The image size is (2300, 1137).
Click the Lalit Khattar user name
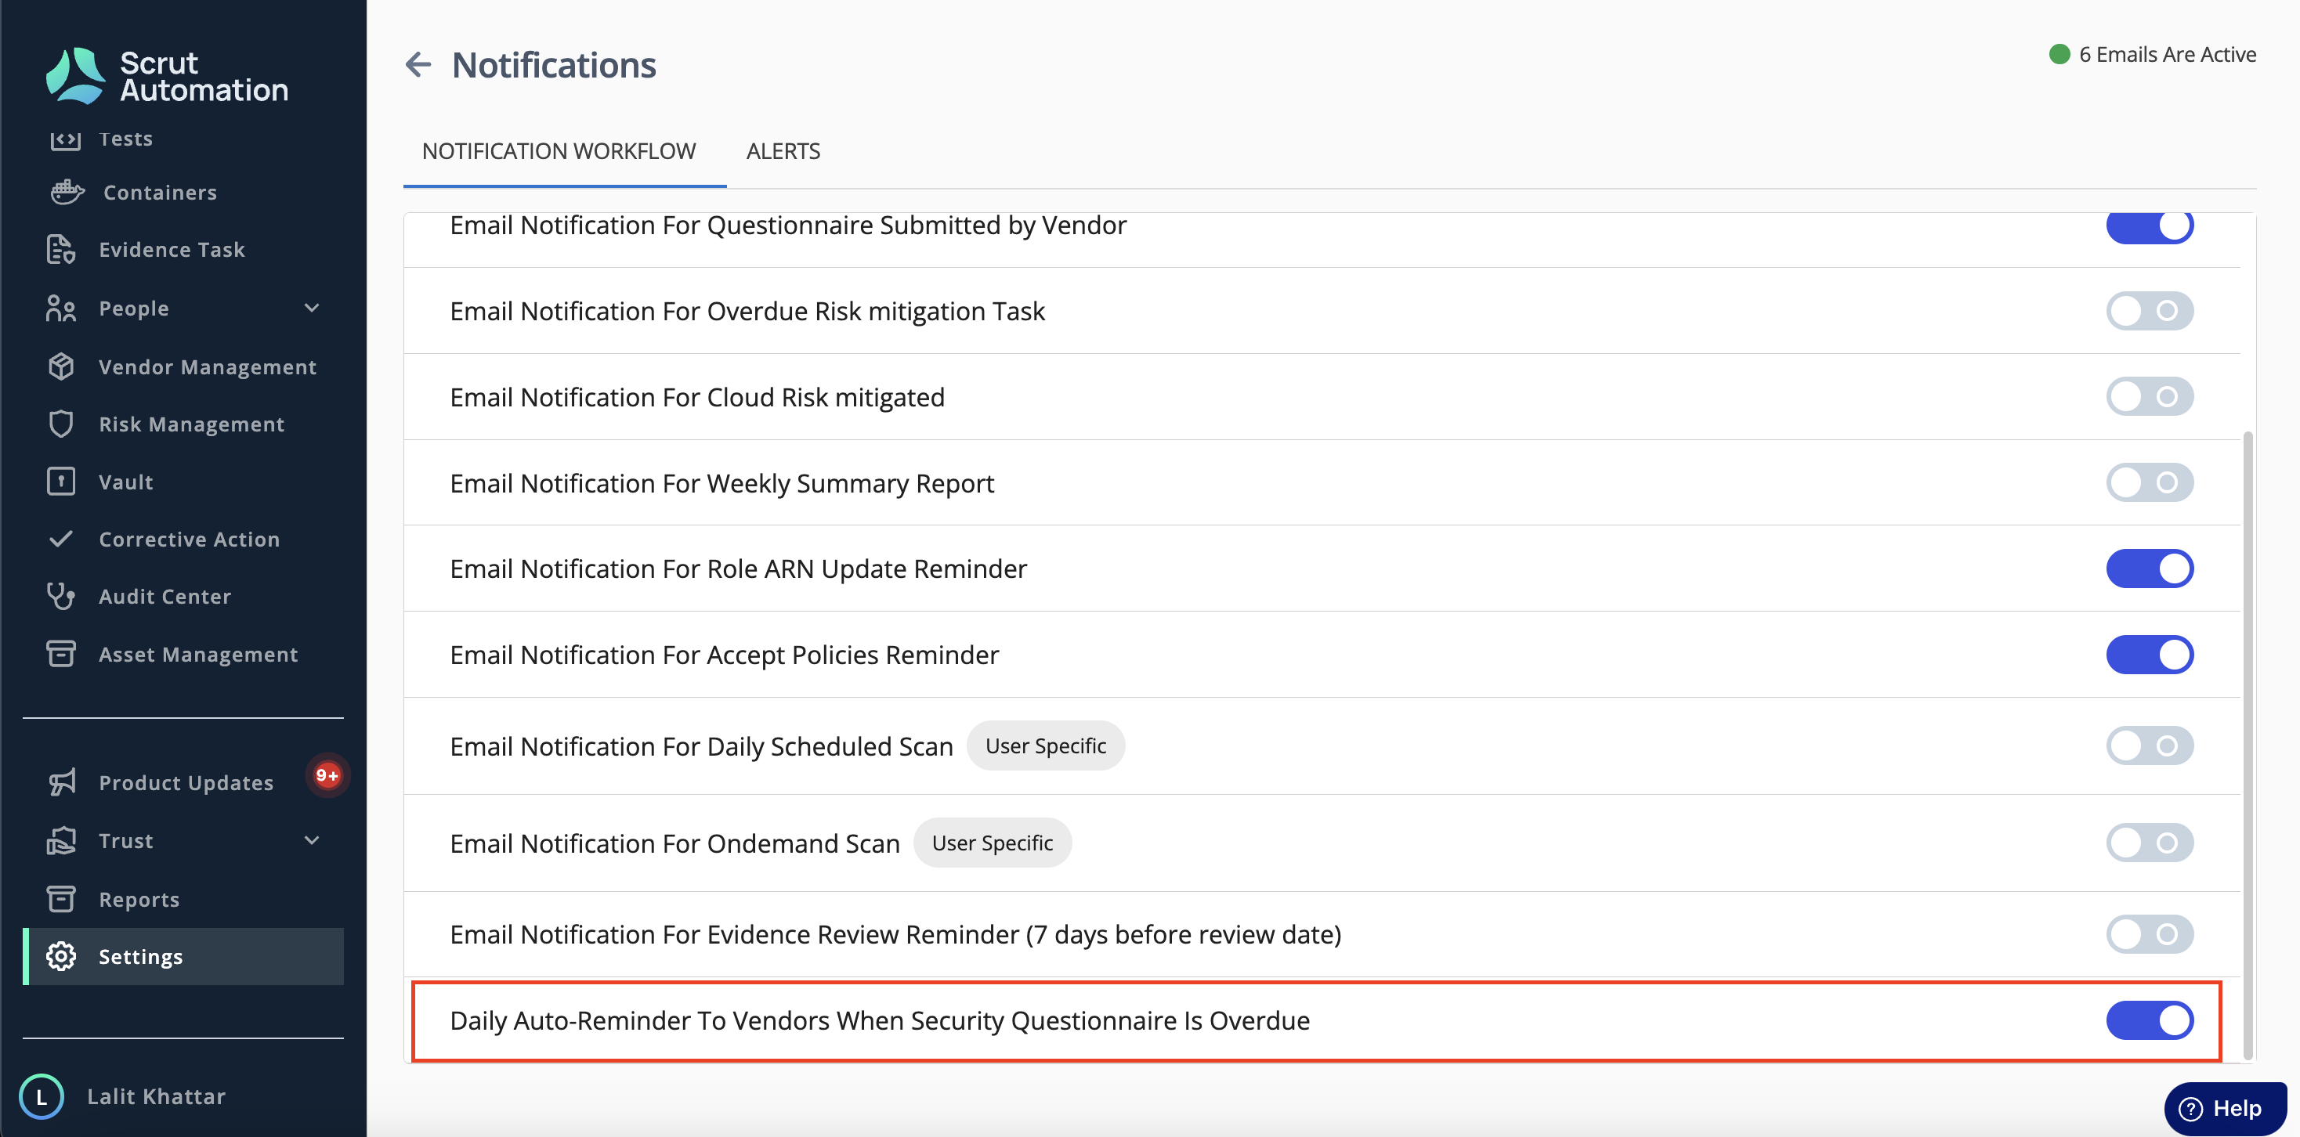[x=156, y=1096]
